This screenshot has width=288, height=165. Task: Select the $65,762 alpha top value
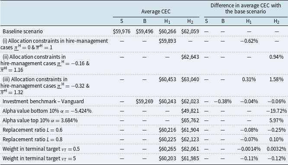click(x=190, y=121)
